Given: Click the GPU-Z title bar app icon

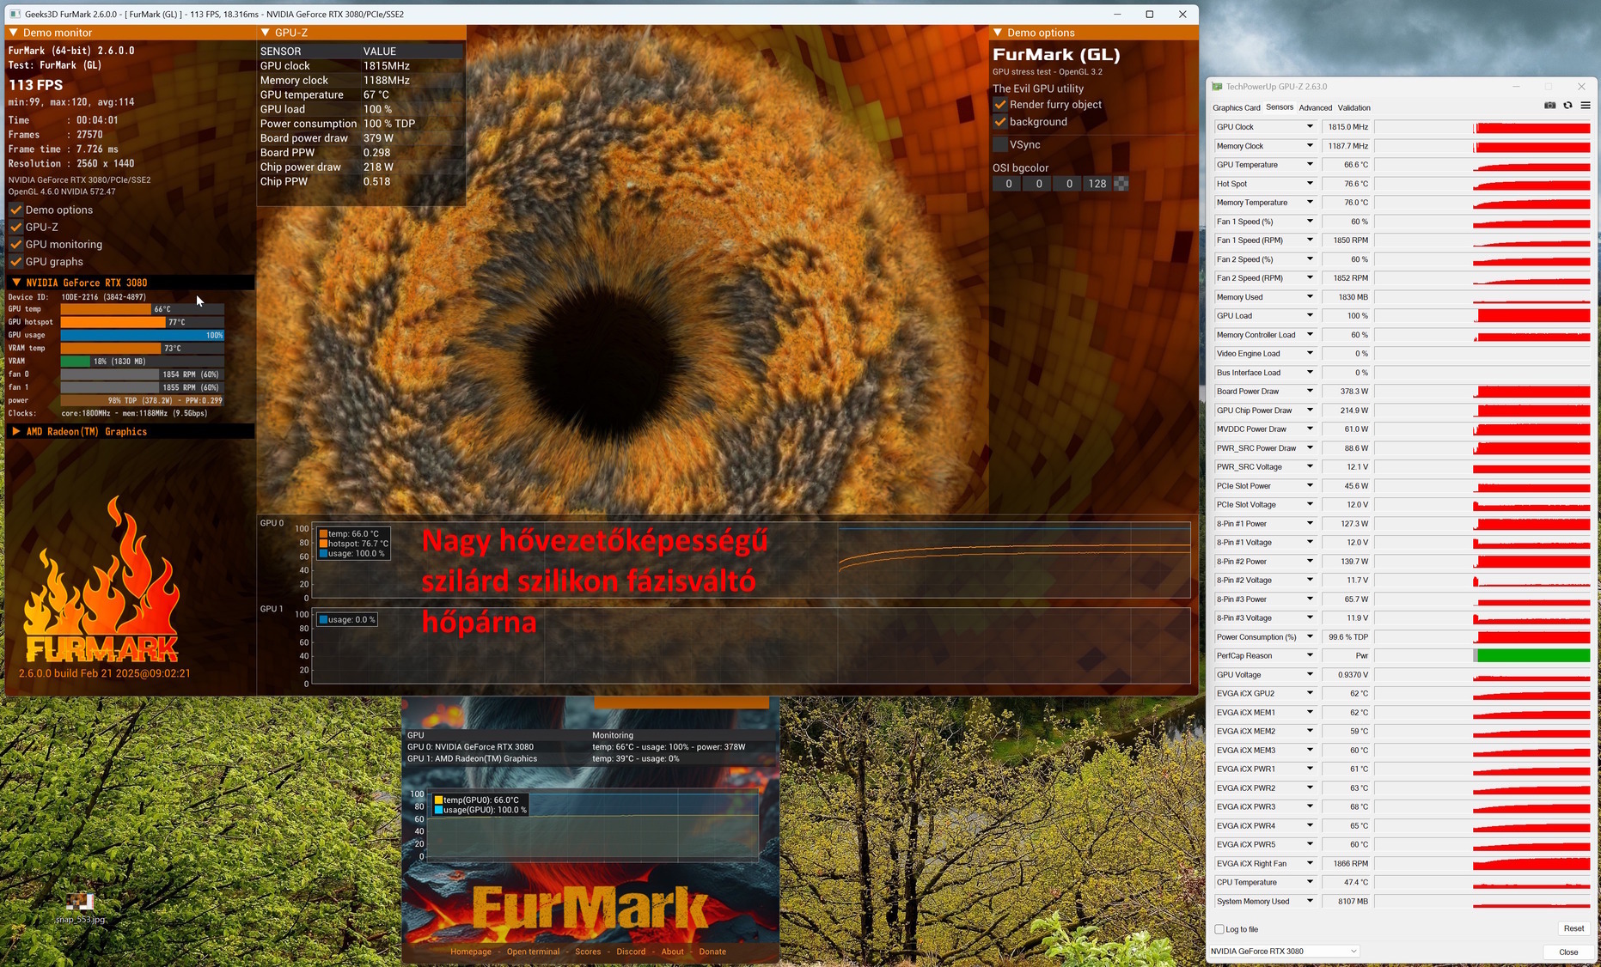Looking at the screenshot, I should pyautogui.click(x=1217, y=87).
